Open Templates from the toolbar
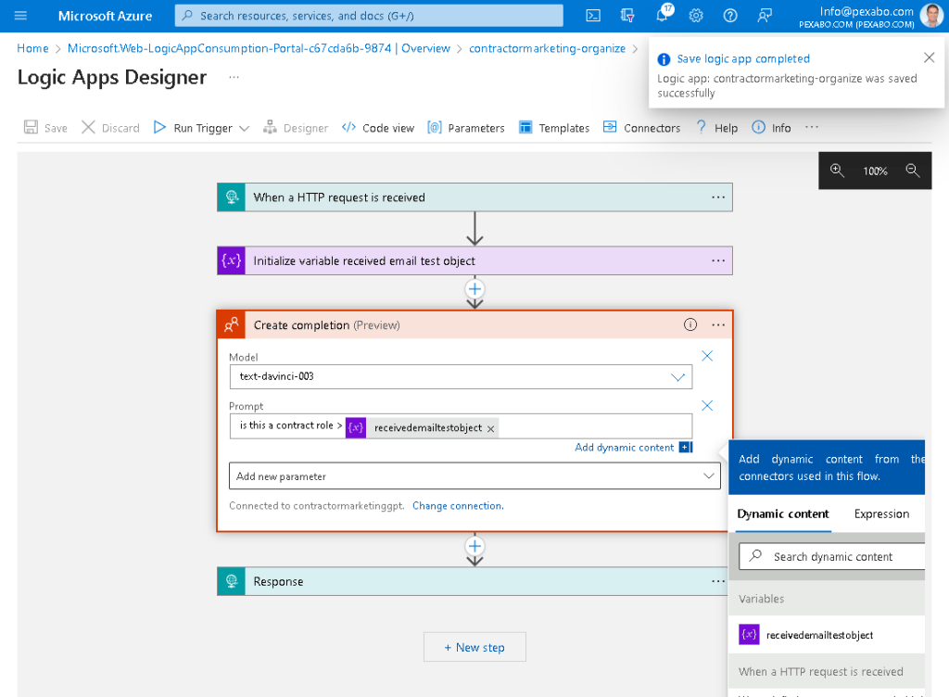Screen dimensions: 949x697 [554, 128]
